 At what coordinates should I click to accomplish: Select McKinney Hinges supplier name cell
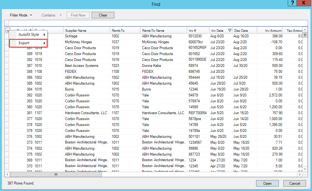point(87,42)
